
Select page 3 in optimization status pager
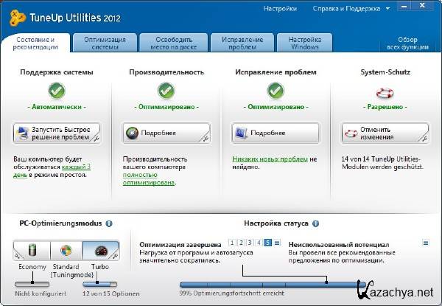click(250, 243)
